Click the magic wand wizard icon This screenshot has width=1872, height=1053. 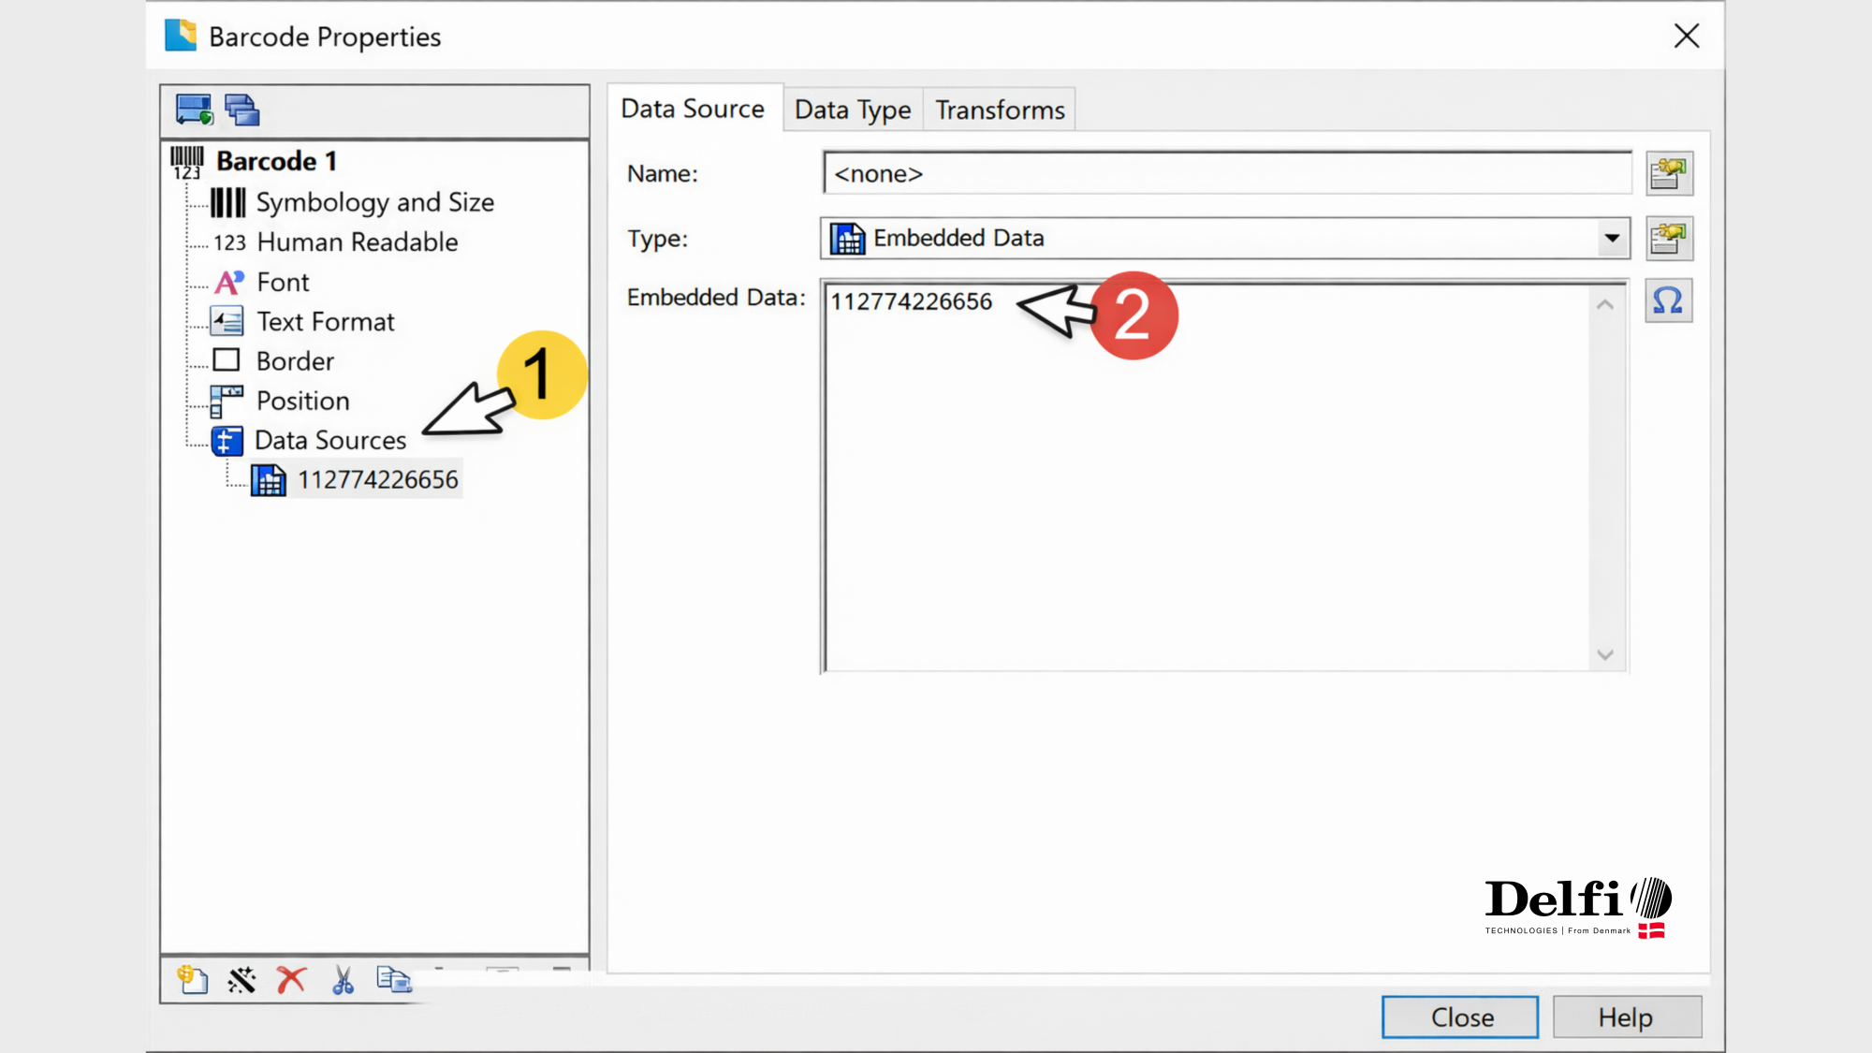(x=241, y=979)
